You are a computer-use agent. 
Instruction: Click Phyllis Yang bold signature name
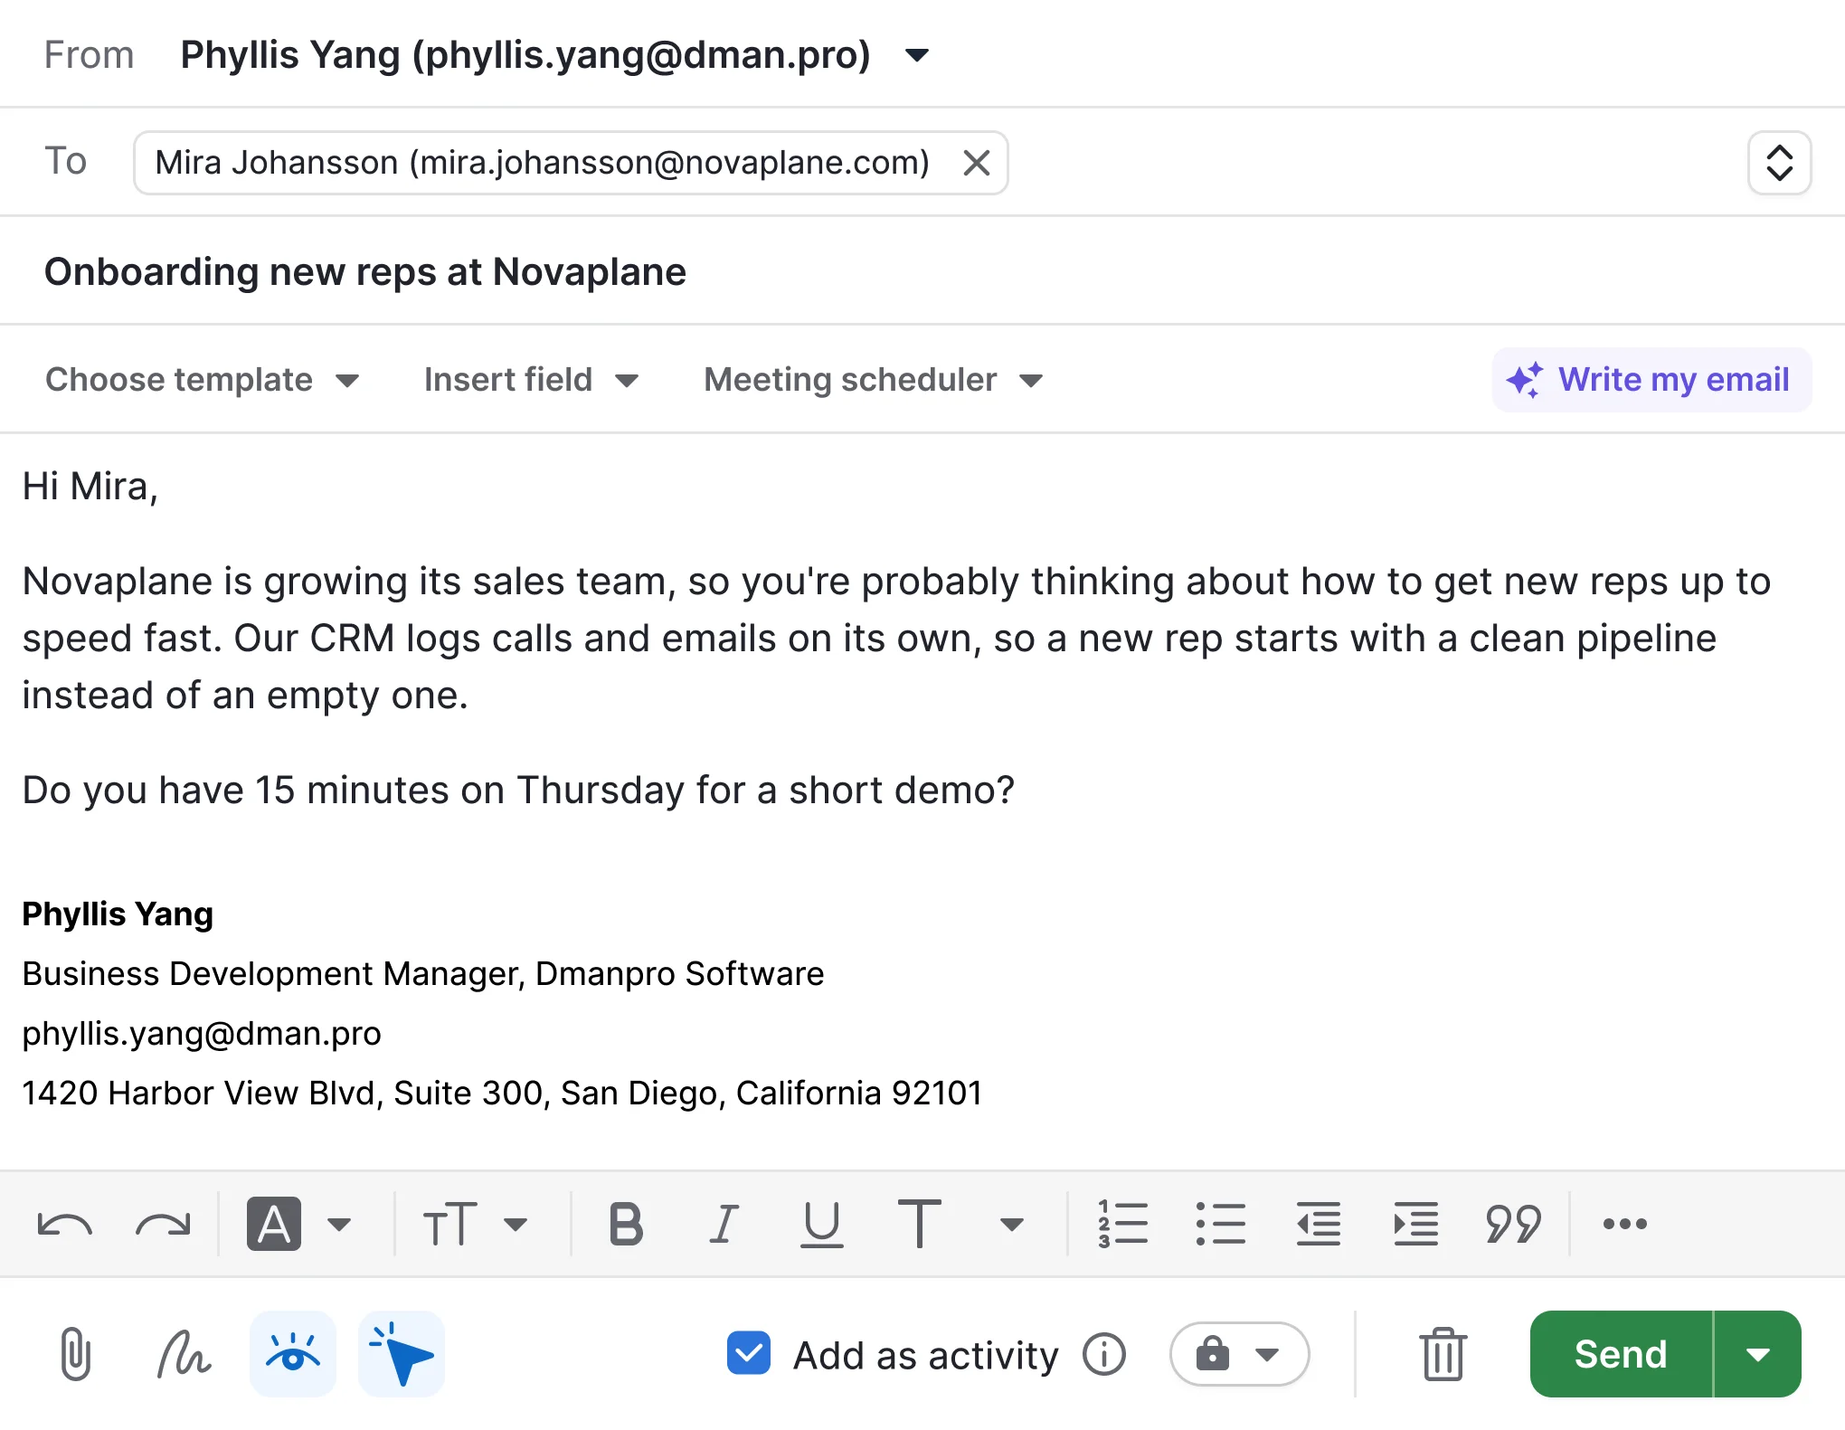coord(118,914)
